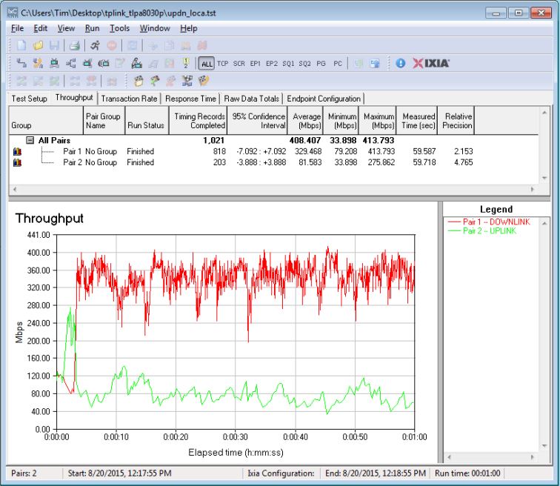Click the first clapperboard icon in third toolbar
The width and height of the screenshot is (560, 486).
click(x=139, y=81)
